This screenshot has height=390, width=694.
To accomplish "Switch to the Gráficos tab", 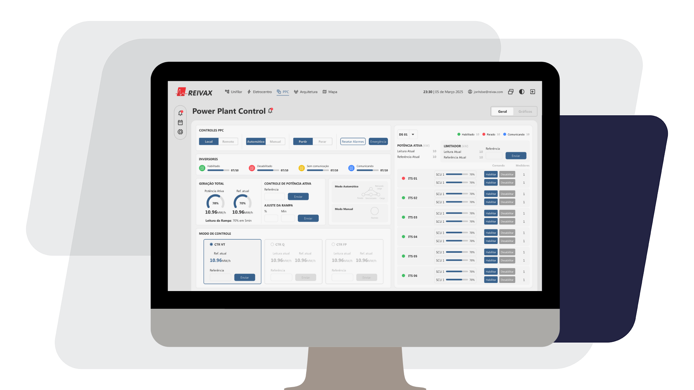I will pos(525,112).
